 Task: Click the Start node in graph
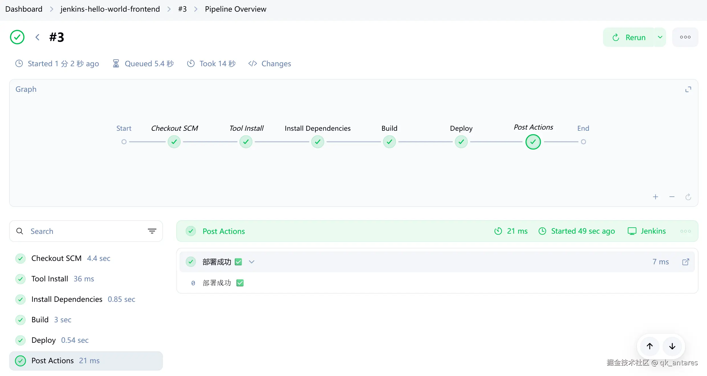tap(124, 142)
